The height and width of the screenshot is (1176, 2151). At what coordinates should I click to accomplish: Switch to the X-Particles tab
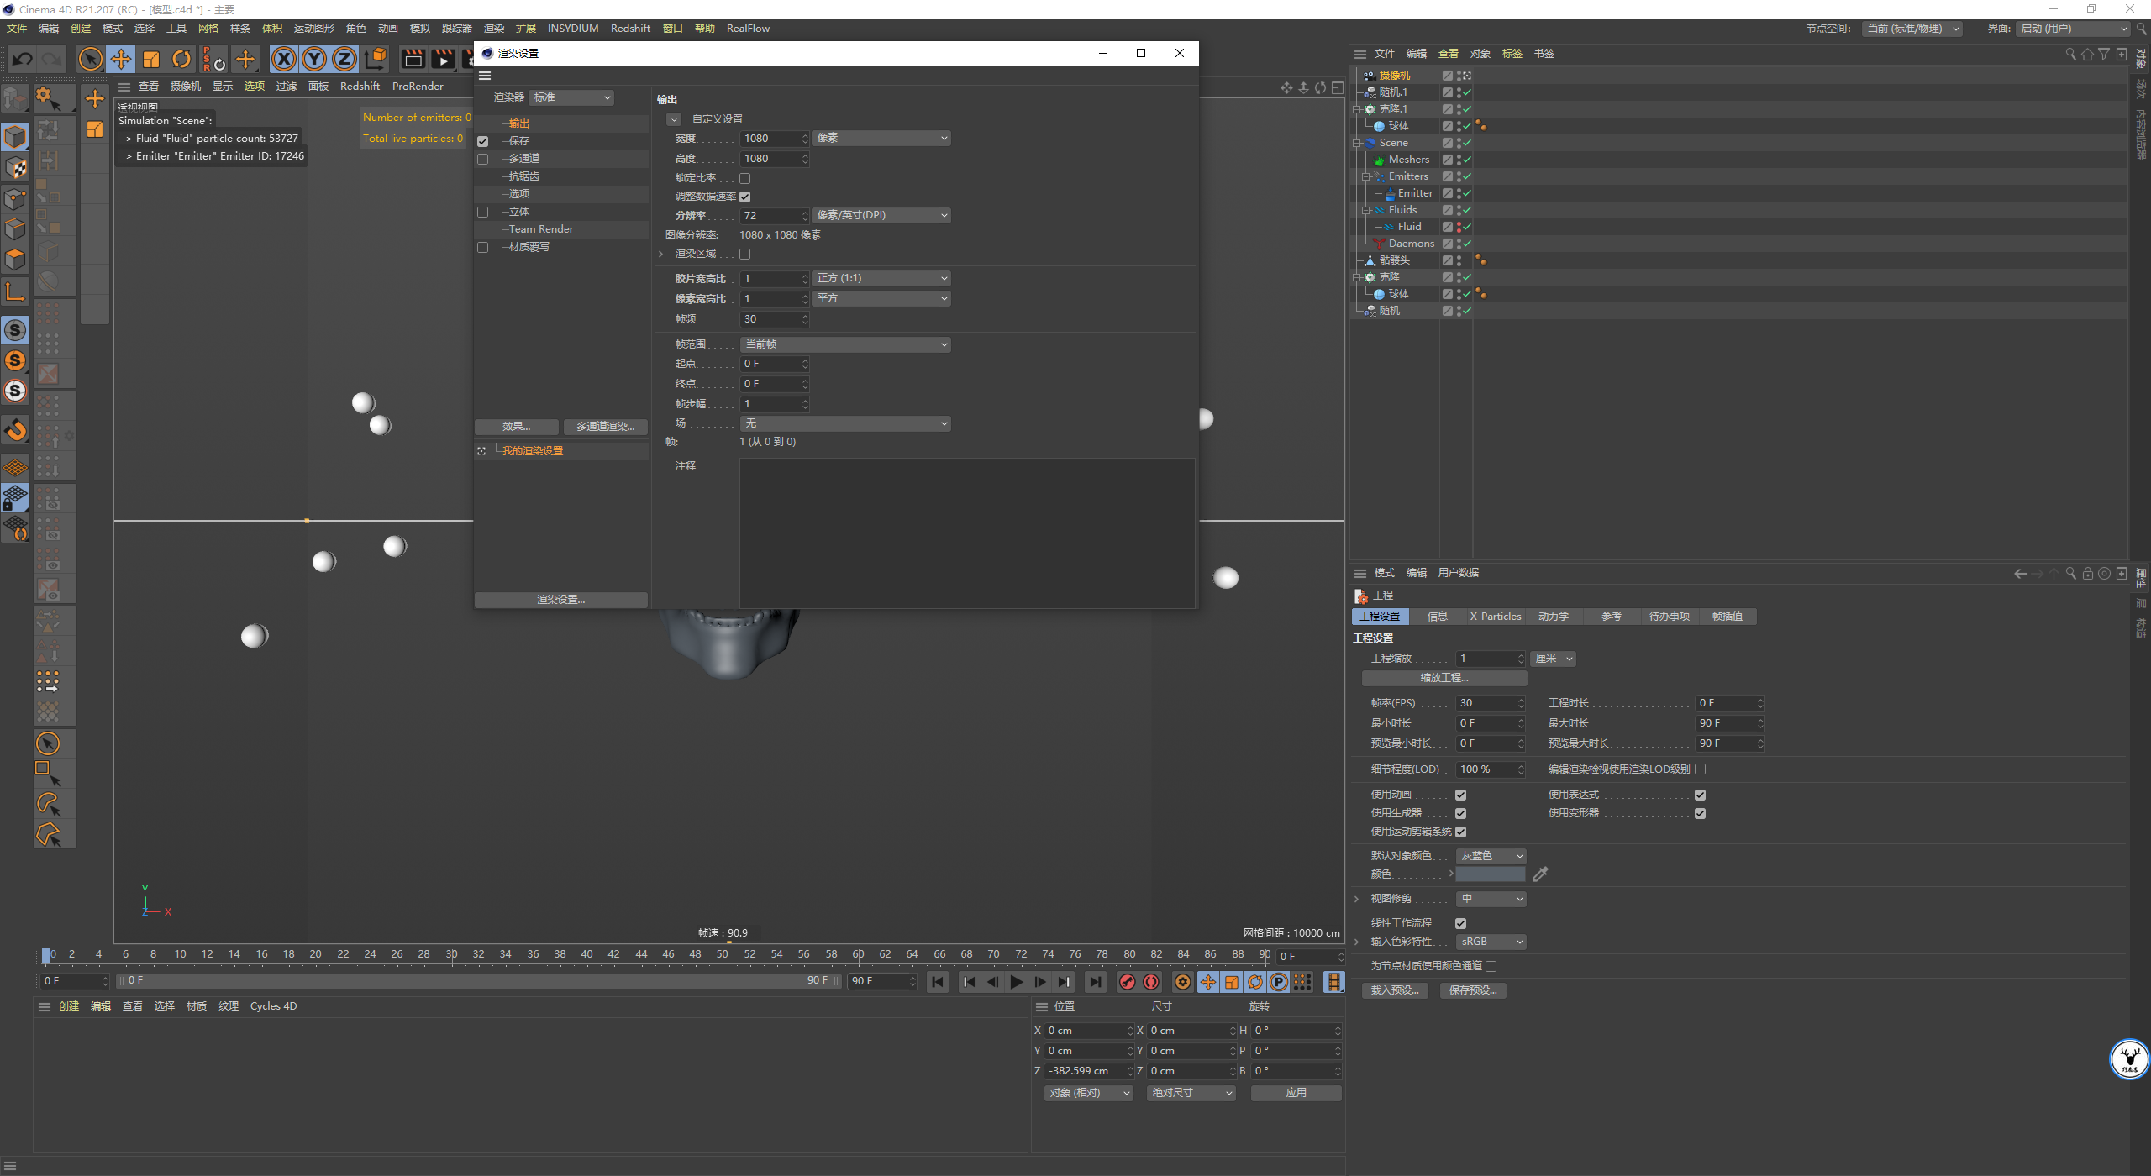point(1495,617)
